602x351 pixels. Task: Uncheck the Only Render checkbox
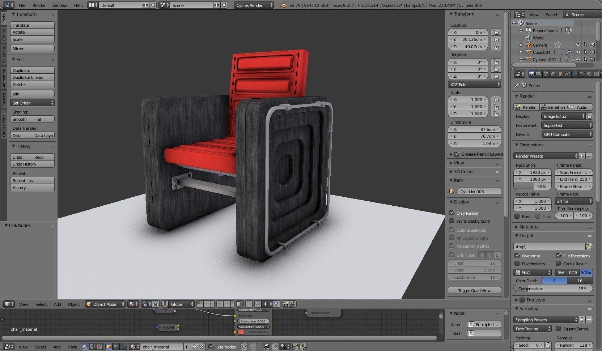coord(451,213)
